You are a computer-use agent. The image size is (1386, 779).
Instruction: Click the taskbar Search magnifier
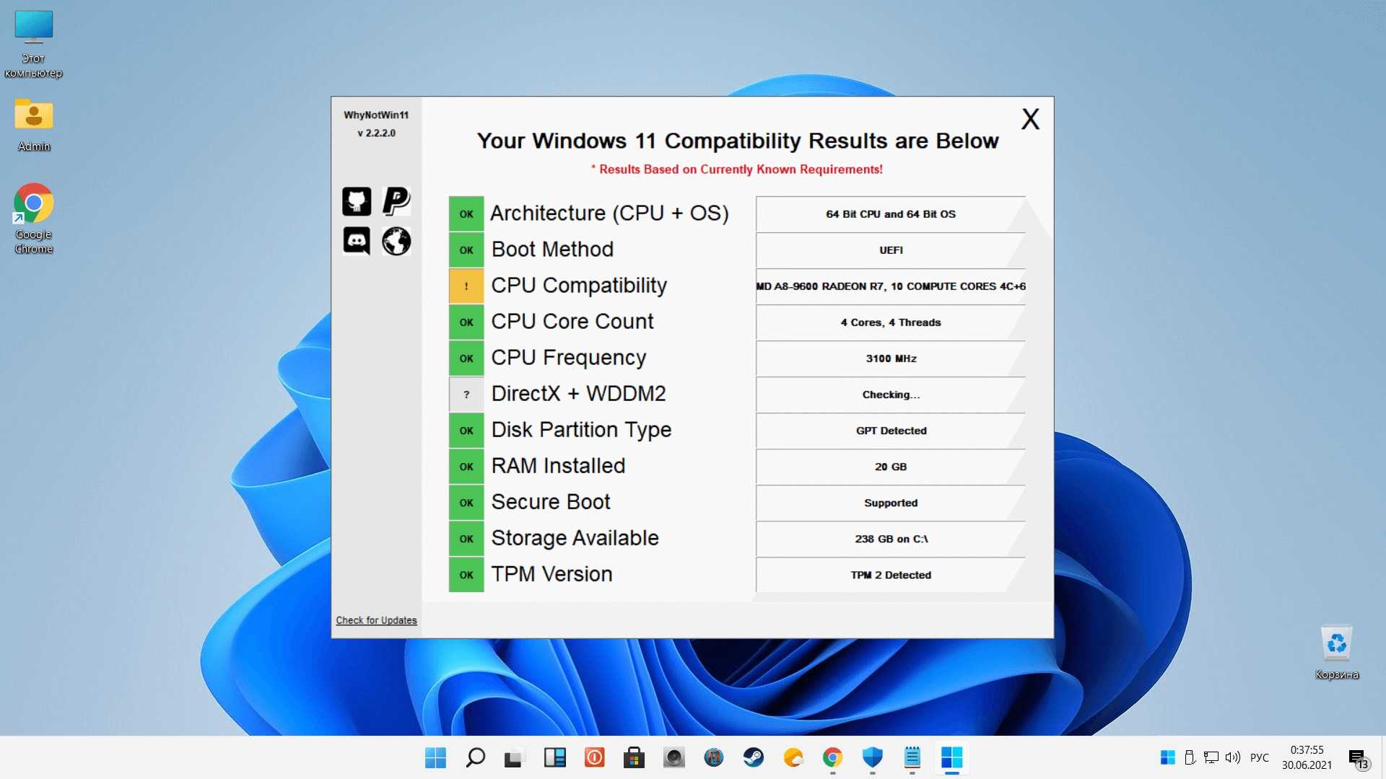coord(475,757)
